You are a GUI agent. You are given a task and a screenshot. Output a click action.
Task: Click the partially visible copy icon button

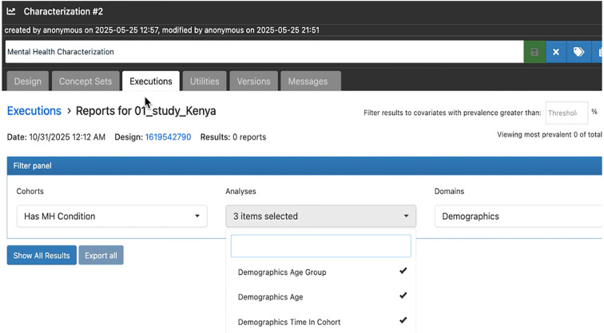point(598,52)
